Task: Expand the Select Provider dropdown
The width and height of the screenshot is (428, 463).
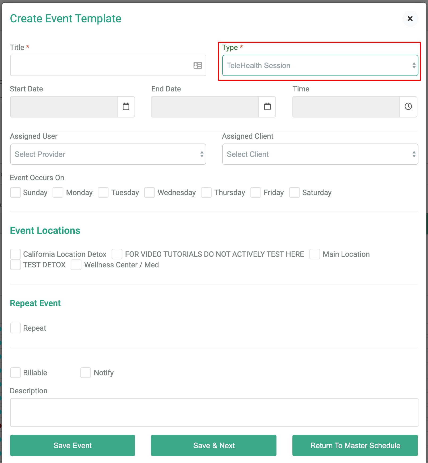Action: coord(108,154)
